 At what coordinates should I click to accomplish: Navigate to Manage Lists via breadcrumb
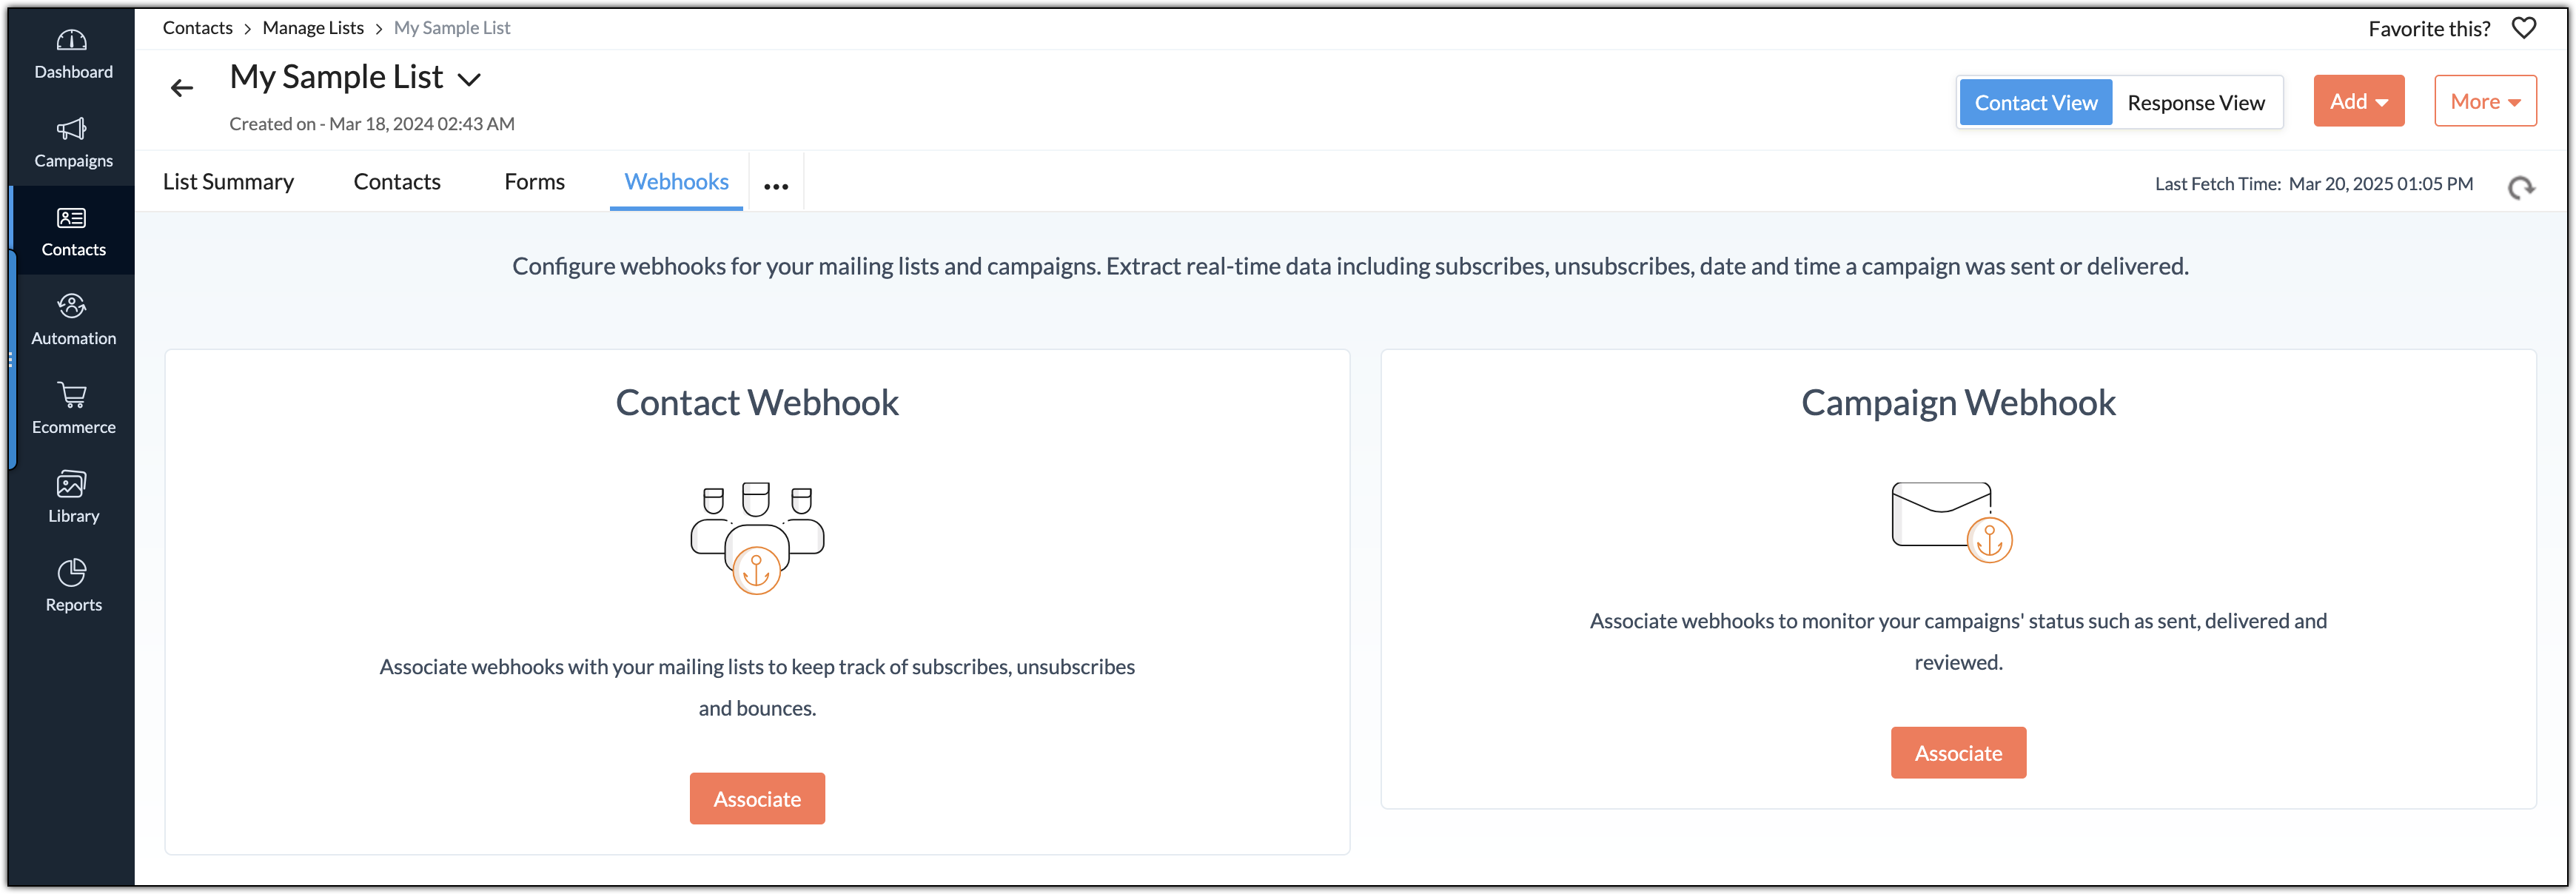point(312,27)
